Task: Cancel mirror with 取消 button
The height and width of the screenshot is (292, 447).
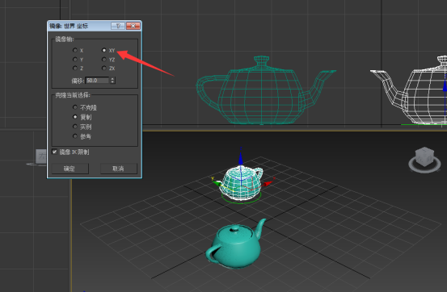Action: 119,169
